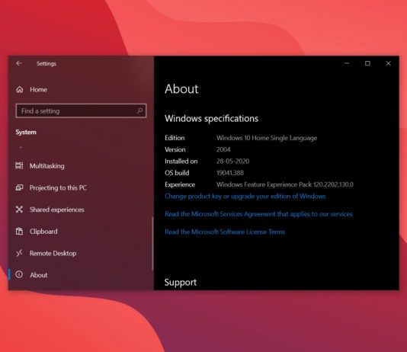Click the Windows Feature Experience Pack text

(285, 184)
